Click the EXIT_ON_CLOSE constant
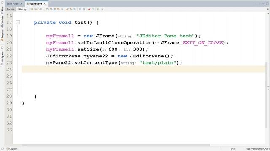Viewport: 270px width, 151px height. coord(202,43)
